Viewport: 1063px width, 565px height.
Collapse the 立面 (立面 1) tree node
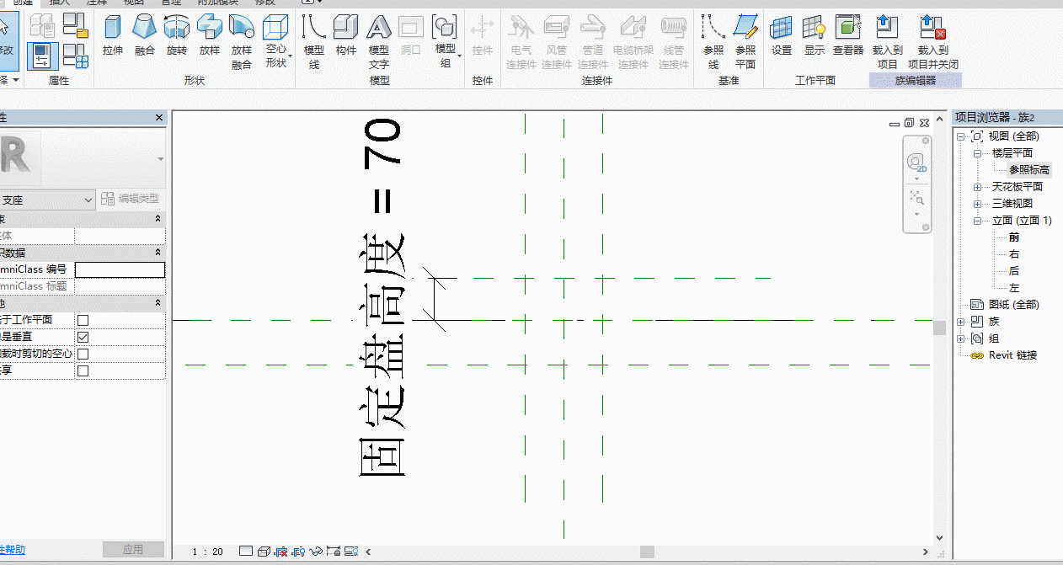click(977, 221)
